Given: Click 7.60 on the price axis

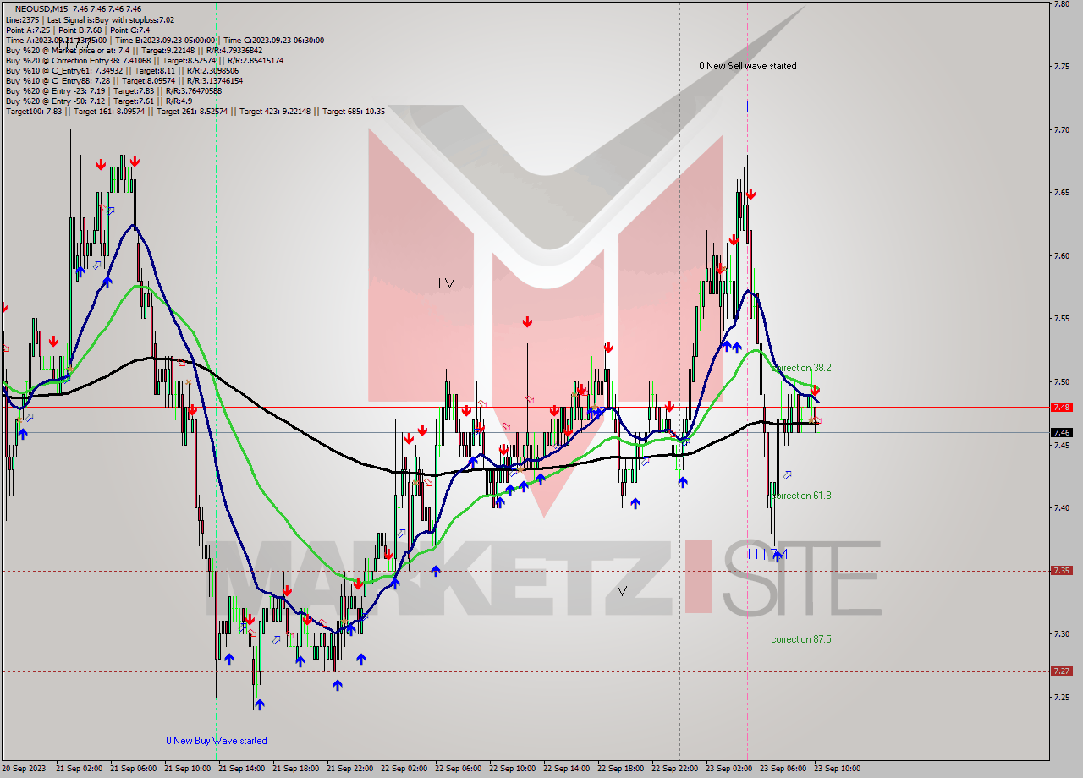Looking at the screenshot, I should pos(1062,256).
